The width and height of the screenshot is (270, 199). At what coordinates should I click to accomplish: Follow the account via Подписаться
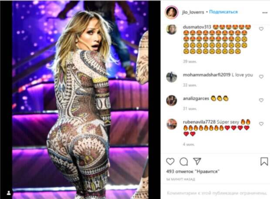pyautogui.click(x=223, y=12)
